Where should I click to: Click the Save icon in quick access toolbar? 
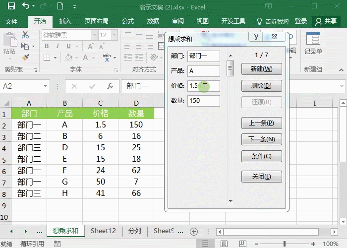pyautogui.click(x=11, y=7)
